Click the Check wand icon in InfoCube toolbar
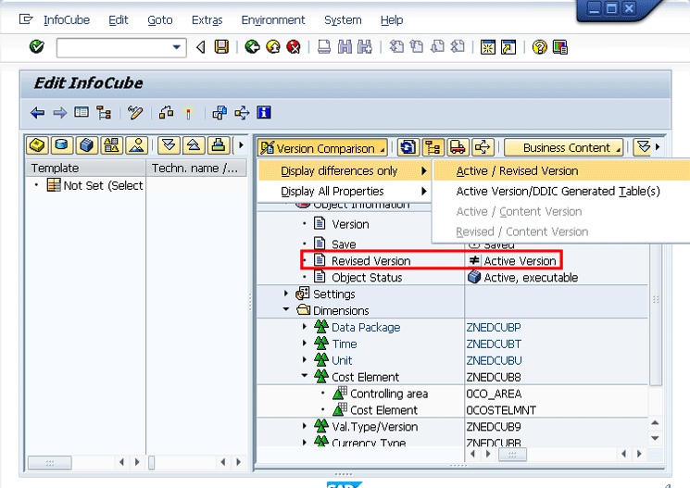Image resolution: width=690 pixels, height=488 pixels. pyautogui.click(x=136, y=113)
